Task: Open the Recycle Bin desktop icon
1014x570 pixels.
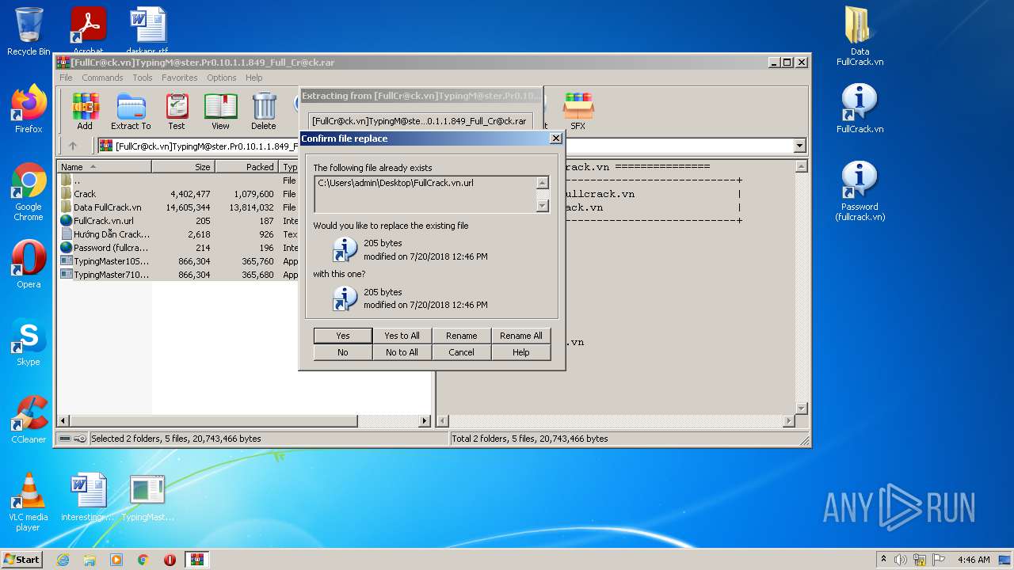Action: click(29, 32)
